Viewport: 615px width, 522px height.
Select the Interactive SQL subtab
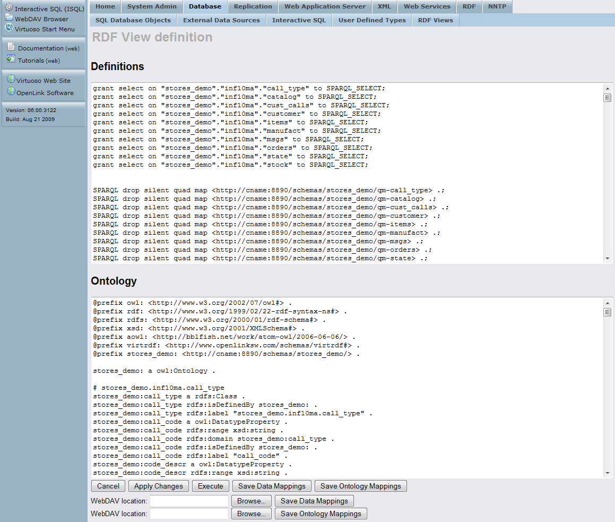coord(299,20)
